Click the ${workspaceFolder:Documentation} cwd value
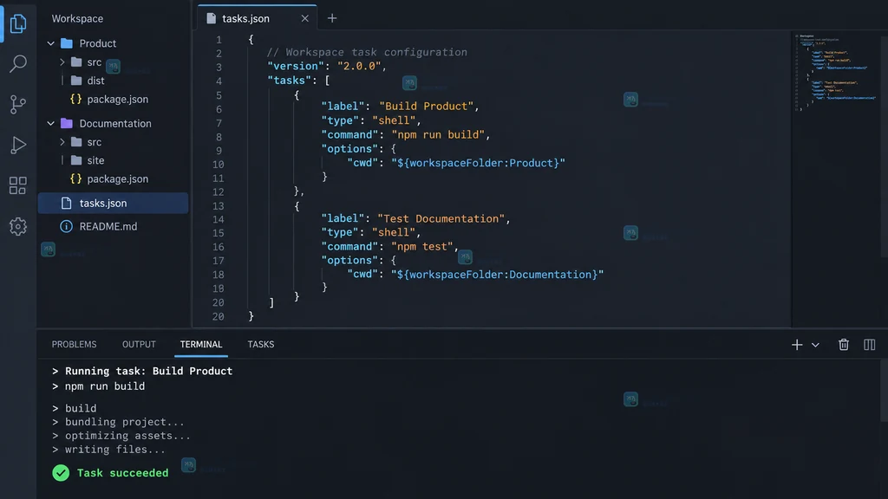The image size is (888, 499). click(x=497, y=275)
